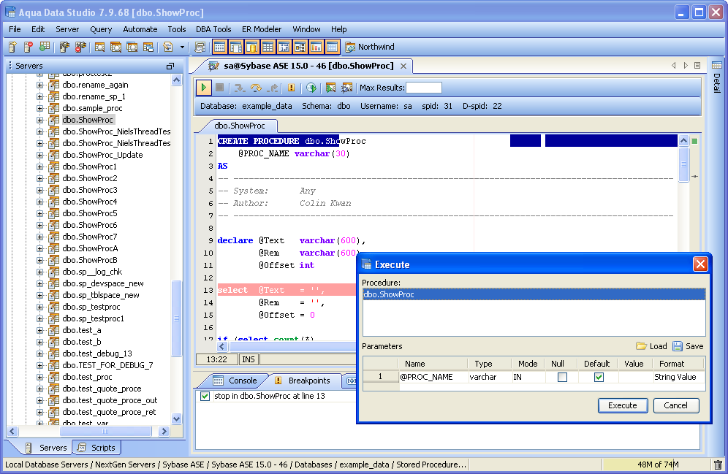
Task: Expand the dbo.test_proc tree node
Action: point(40,377)
